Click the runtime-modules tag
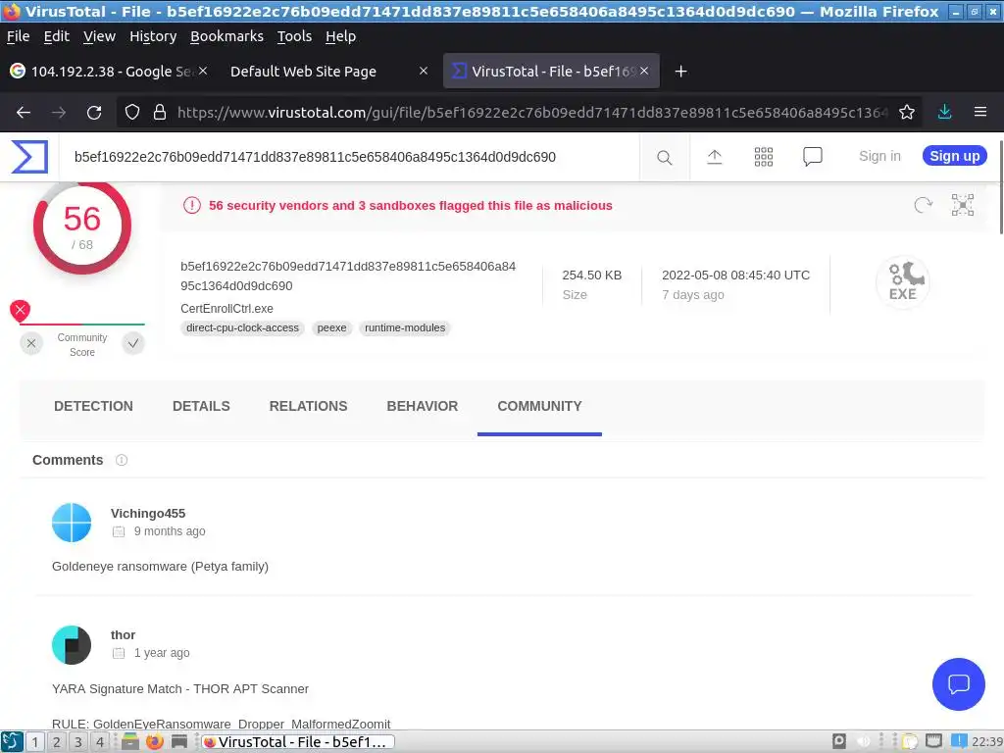Viewport: 1004px width, 753px height. [405, 327]
